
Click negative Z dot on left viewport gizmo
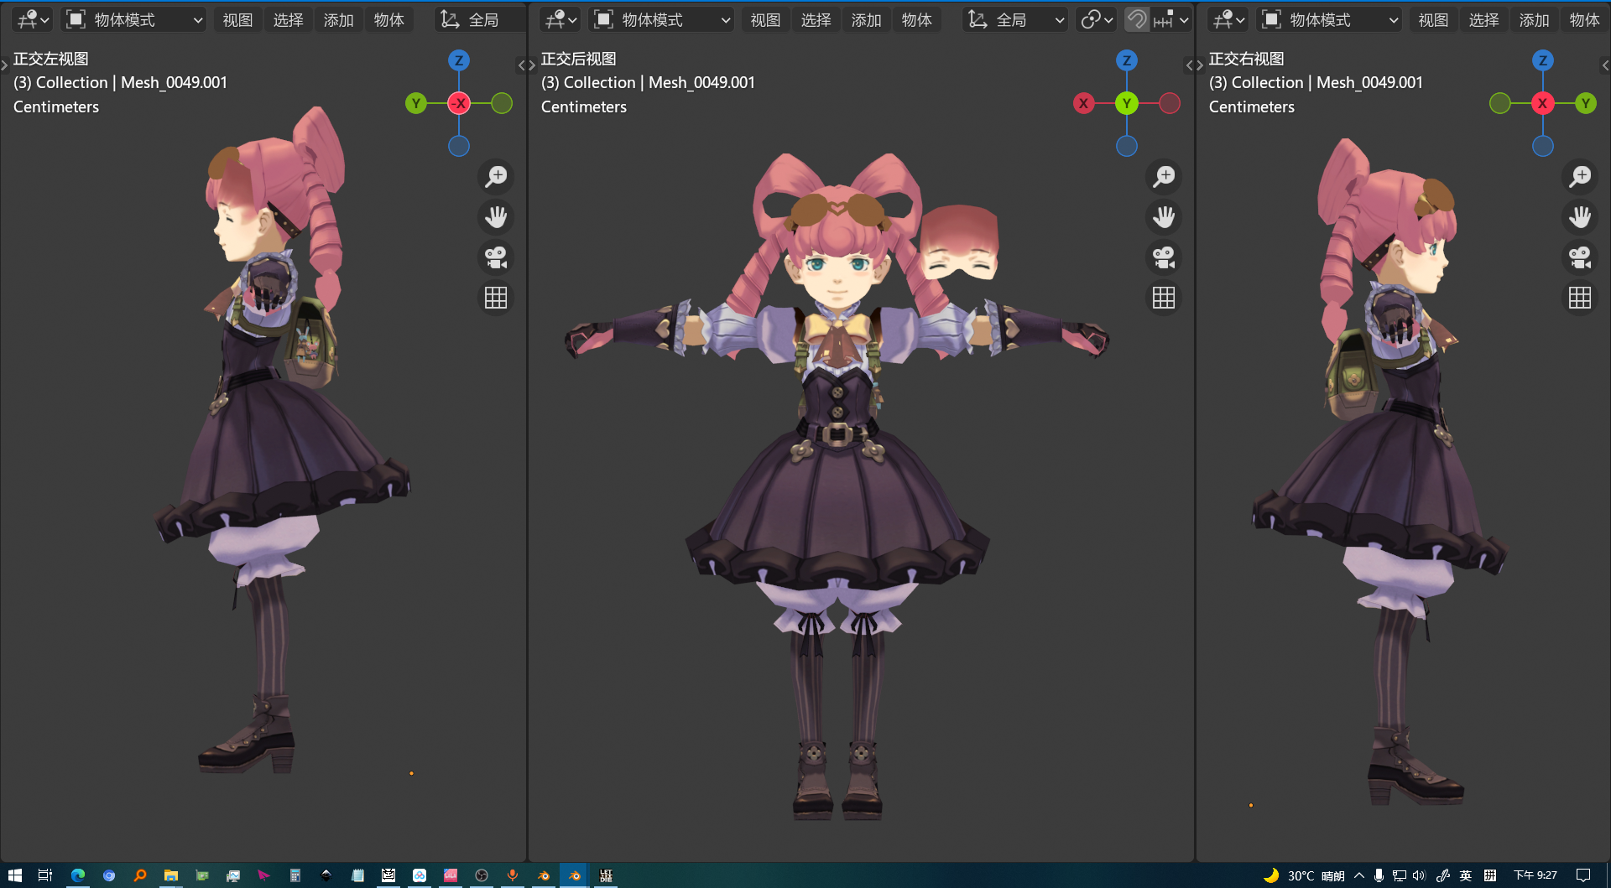(459, 146)
